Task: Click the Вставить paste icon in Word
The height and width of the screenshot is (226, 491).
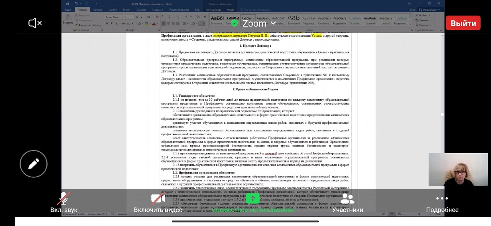Action: (x=68, y=19)
